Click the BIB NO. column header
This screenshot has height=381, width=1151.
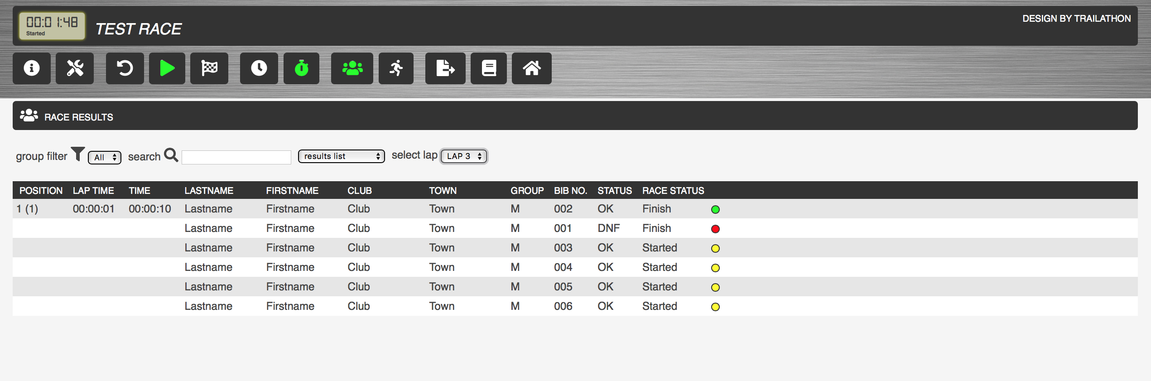pos(570,191)
